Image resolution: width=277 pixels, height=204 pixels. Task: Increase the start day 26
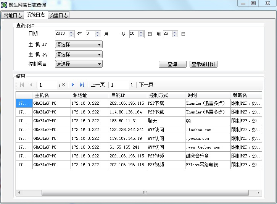[141, 32]
